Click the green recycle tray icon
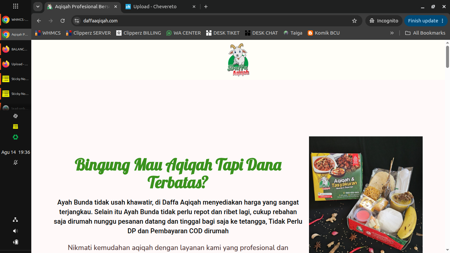 coord(15,137)
